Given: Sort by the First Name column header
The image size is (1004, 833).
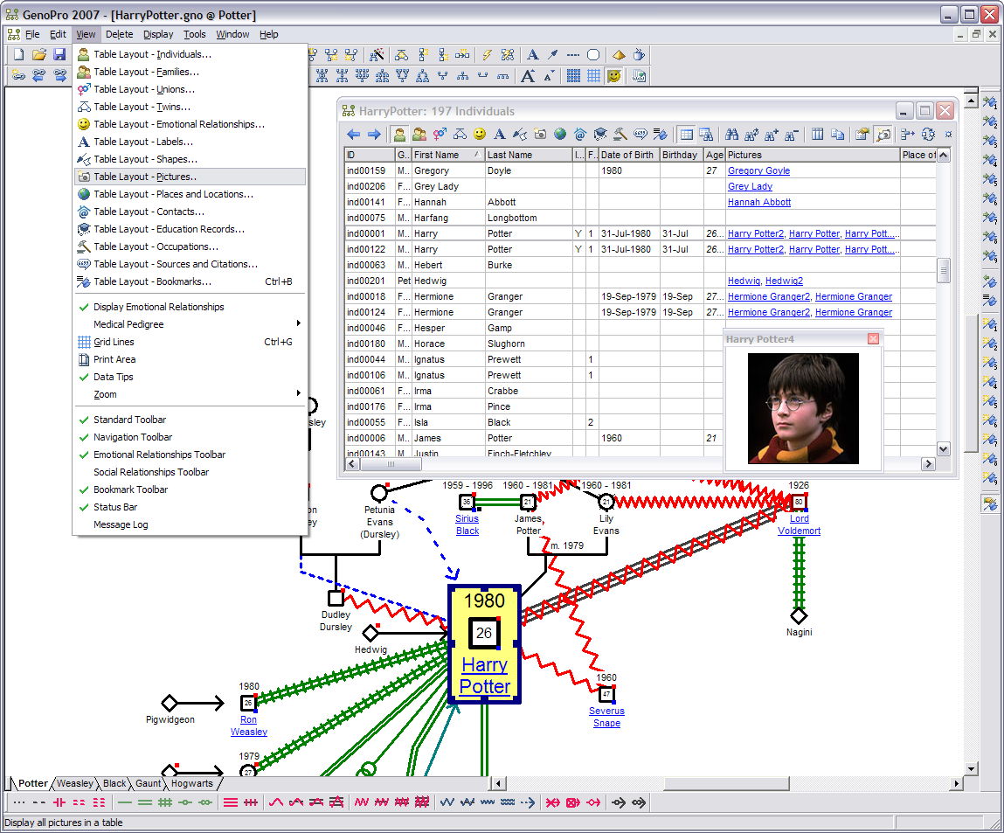Looking at the screenshot, I should click(x=447, y=155).
